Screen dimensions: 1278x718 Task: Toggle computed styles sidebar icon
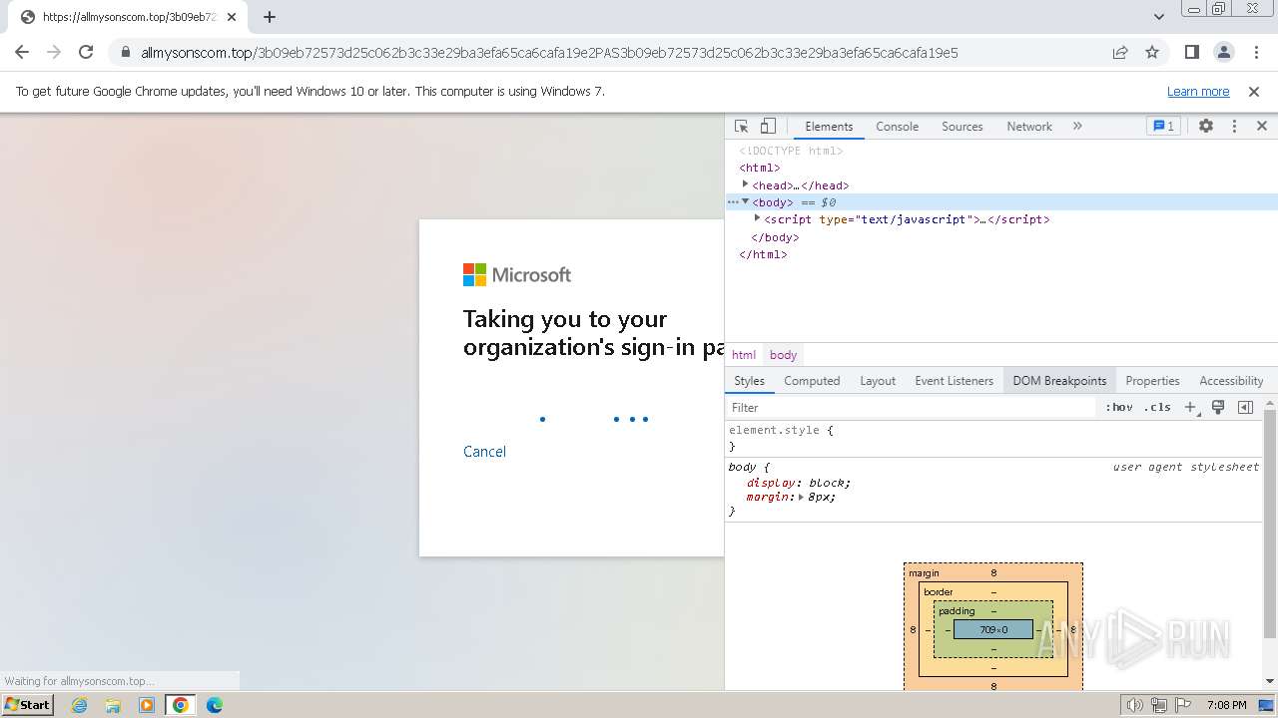click(x=1245, y=407)
